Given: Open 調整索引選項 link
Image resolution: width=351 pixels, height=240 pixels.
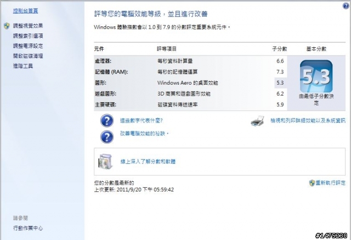Looking at the screenshot, I should (x=28, y=36).
